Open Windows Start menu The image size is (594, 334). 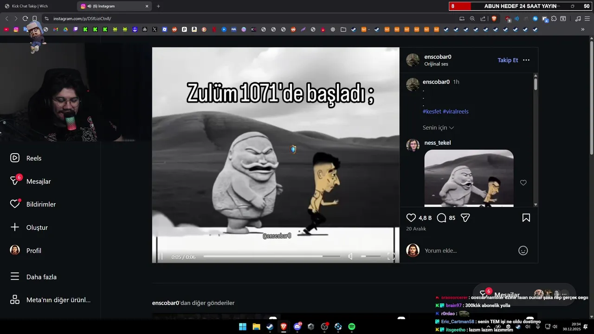coord(243,327)
